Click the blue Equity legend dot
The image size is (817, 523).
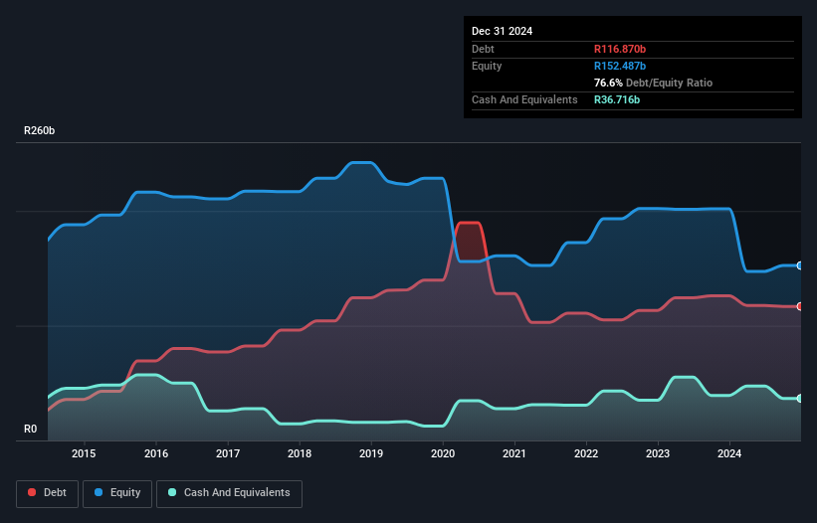[99, 492]
